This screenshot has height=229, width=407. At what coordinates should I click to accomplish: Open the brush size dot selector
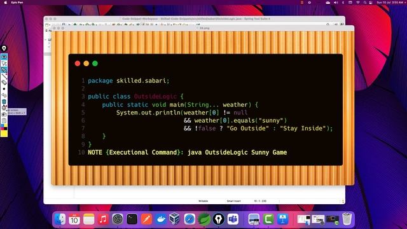(4, 89)
